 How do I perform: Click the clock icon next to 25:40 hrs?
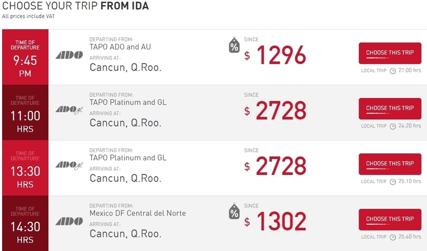(x=393, y=237)
